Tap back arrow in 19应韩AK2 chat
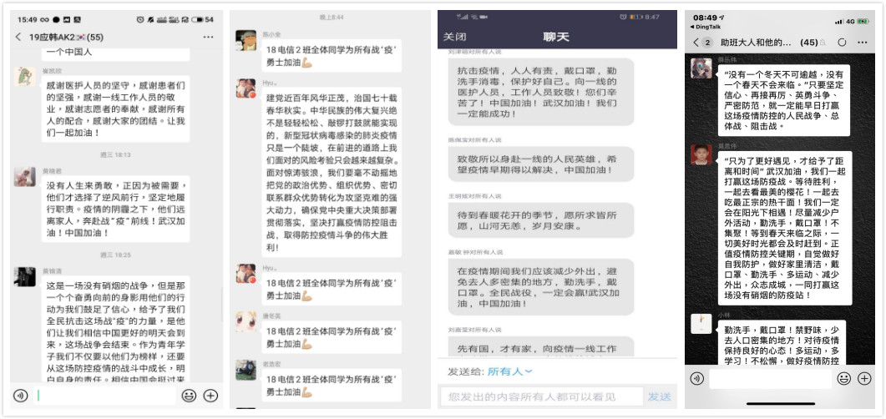The height and width of the screenshot is (419, 886). pyautogui.click(x=18, y=37)
